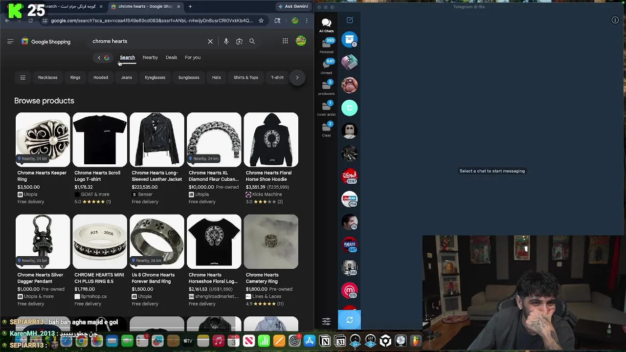Image resolution: width=626 pixels, height=352 pixels.
Task: Open the Google account avatar on Shopping page
Action: (x=301, y=41)
